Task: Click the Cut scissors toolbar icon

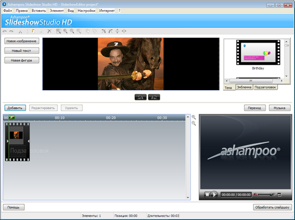Action: tap(20, 31)
